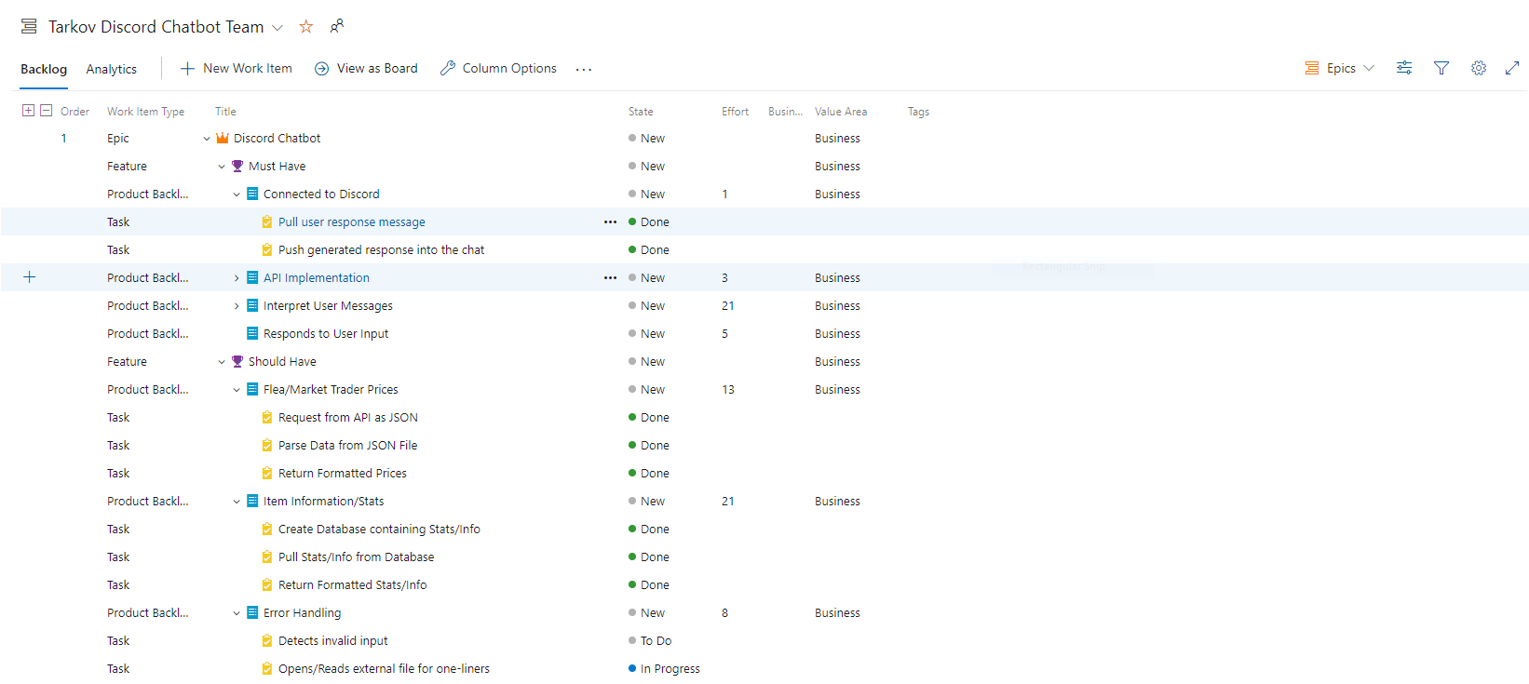
Task: Click In Progress state dot of Opens/Reads task
Action: pyautogui.click(x=632, y=669)
